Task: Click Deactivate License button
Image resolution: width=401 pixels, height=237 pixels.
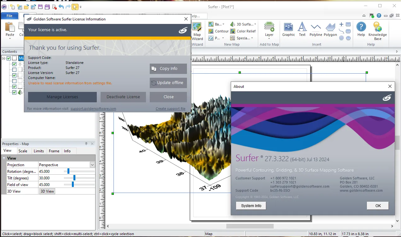Action: [123, 97]
